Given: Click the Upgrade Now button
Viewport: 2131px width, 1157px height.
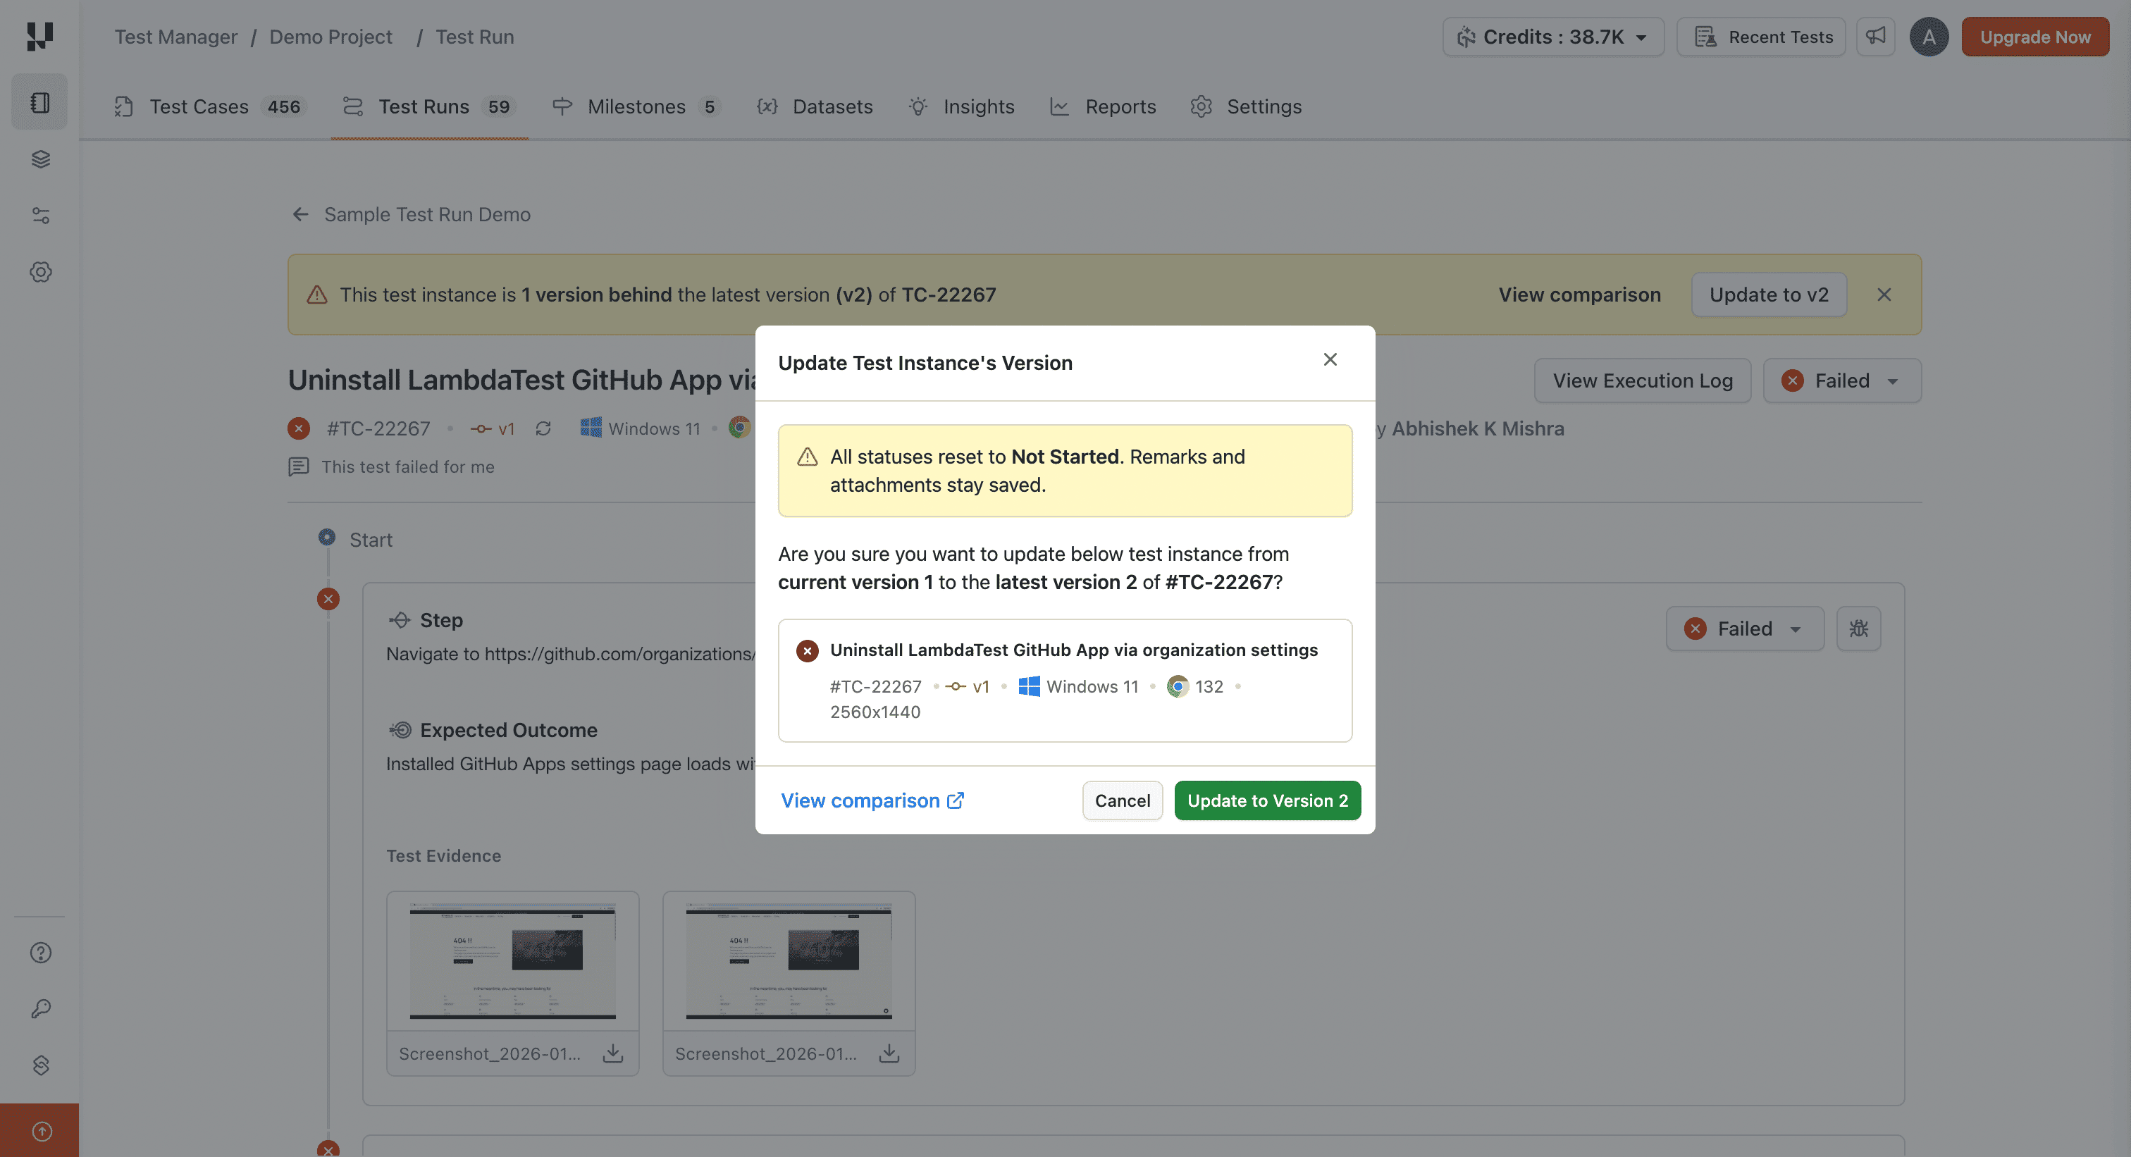Looking at the screenshot, I should [2034, 37].
